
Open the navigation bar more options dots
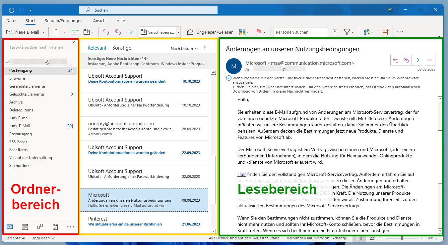pos(71,227)
